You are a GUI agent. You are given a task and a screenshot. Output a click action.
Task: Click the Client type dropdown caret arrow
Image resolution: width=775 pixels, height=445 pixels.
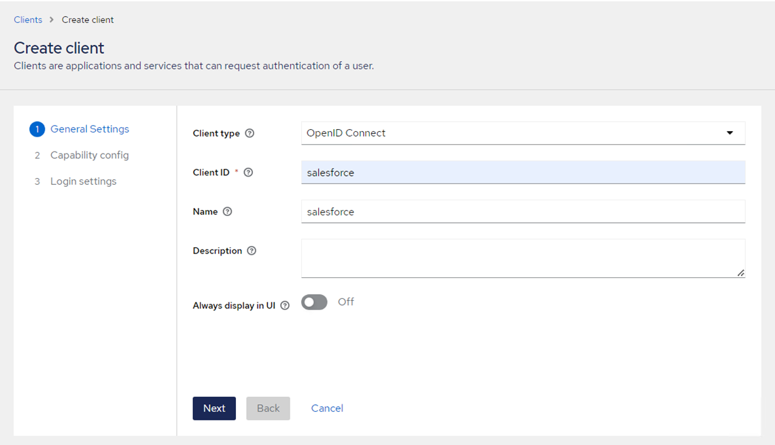(729, 133)
